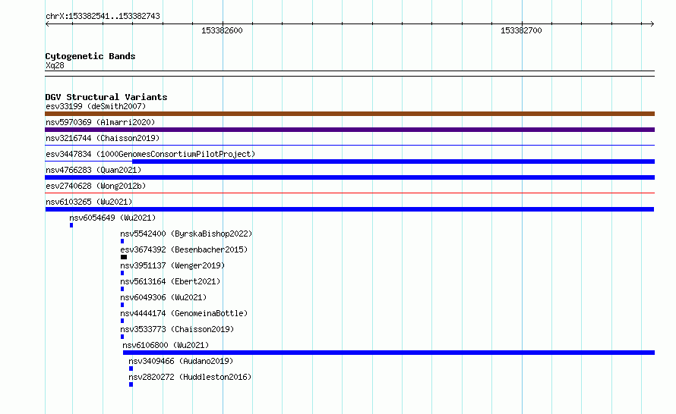Select the brown esv33199 variant bar
Viewport: 676px width, 414px height.
[349, 114]
